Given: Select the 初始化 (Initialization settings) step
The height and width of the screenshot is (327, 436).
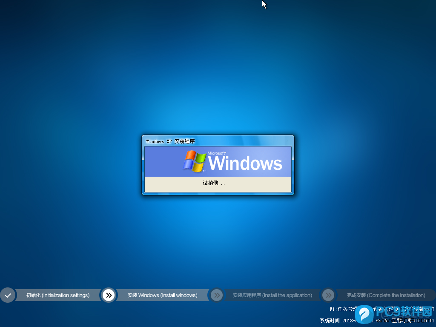Looking at the screenshot, I should pyautogui.click(x=58, y=295).
